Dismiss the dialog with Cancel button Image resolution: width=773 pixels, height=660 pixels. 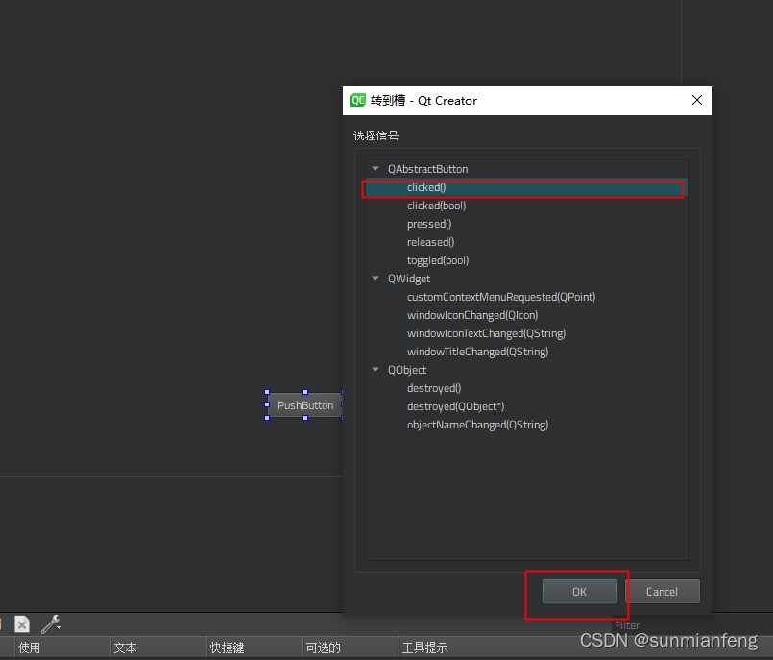tap(664, 591)
